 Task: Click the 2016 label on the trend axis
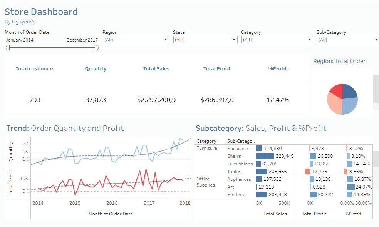pos(112,203)
